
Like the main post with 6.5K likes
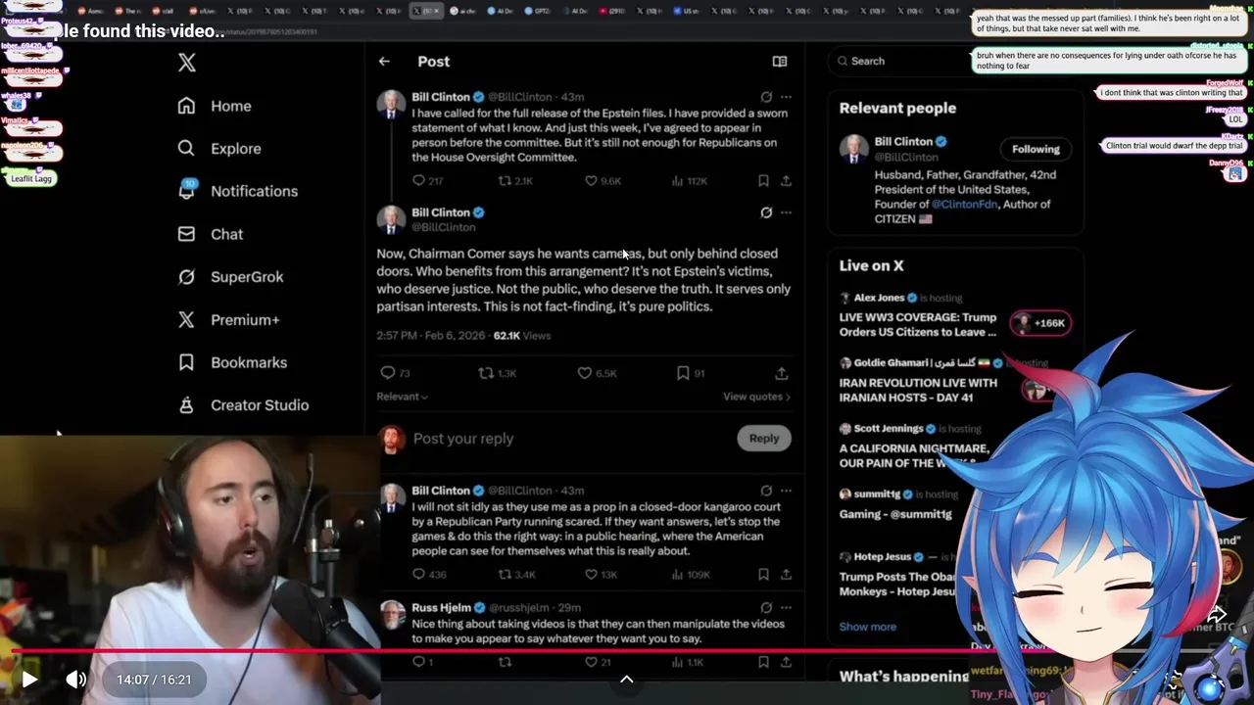tap(597, 373)
